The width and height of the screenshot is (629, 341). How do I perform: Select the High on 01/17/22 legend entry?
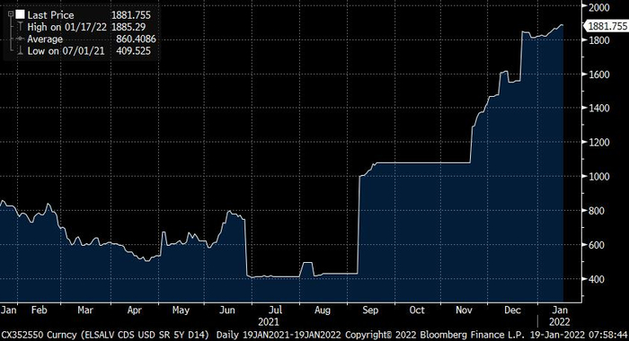pyautogui.click(x=66, y=27)
